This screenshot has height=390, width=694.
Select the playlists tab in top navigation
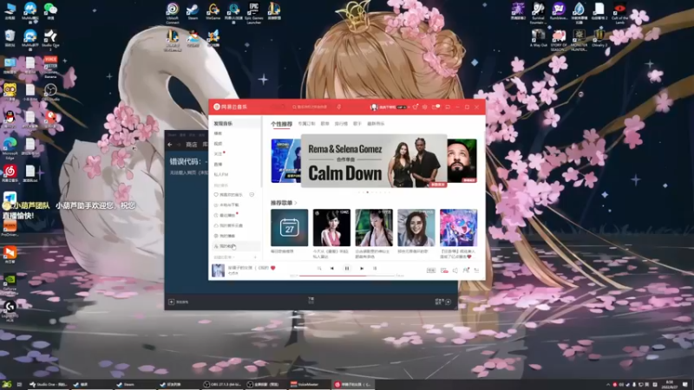click(324, 124)
